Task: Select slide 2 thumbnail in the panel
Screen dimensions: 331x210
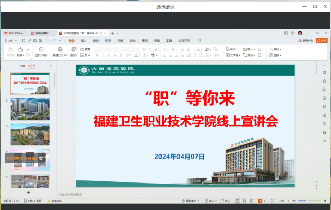Action: pos(30,109)
